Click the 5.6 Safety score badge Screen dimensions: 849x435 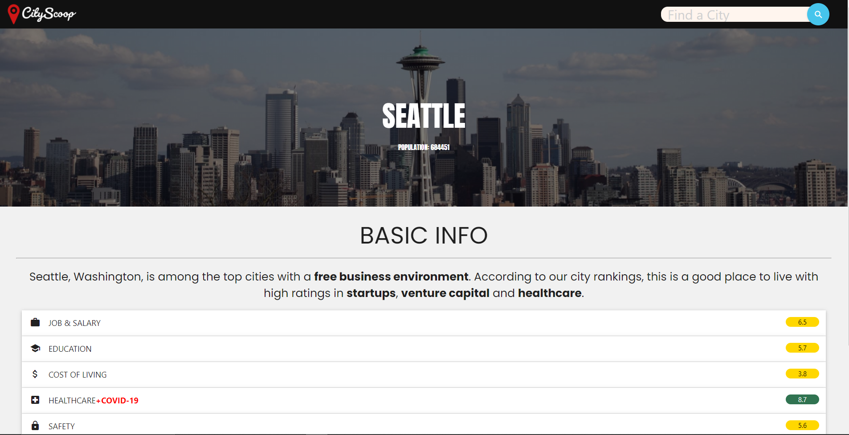click(x=802, y=425)
